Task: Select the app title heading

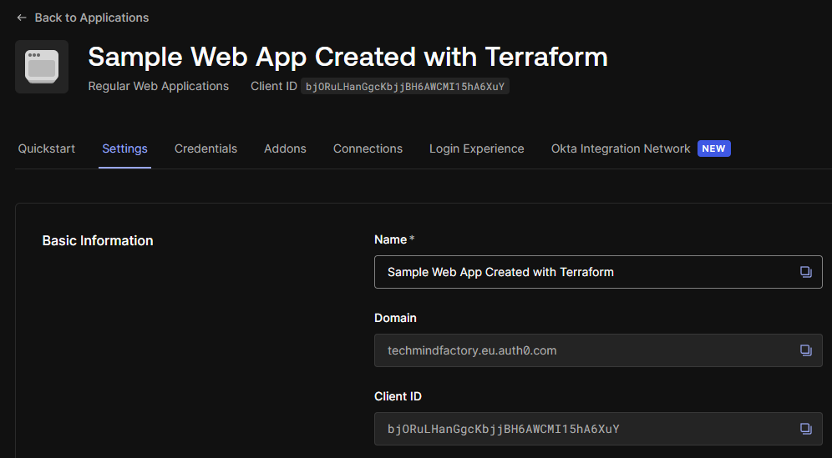Action: pyautogui.click(x=348, y=57)
